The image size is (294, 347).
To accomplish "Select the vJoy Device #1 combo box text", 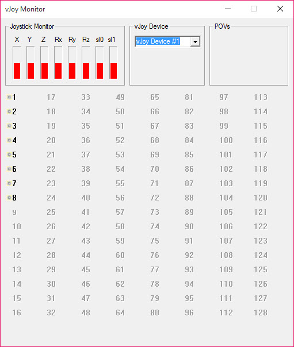I will pyautogui.click(x=158, y=41).
